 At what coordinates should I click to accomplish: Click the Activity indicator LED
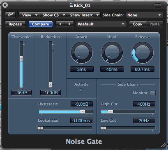click(x=81, y=90)
